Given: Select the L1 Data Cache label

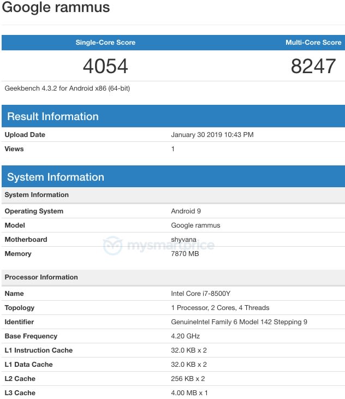Looking at the screenshot, I should point(28,365).
